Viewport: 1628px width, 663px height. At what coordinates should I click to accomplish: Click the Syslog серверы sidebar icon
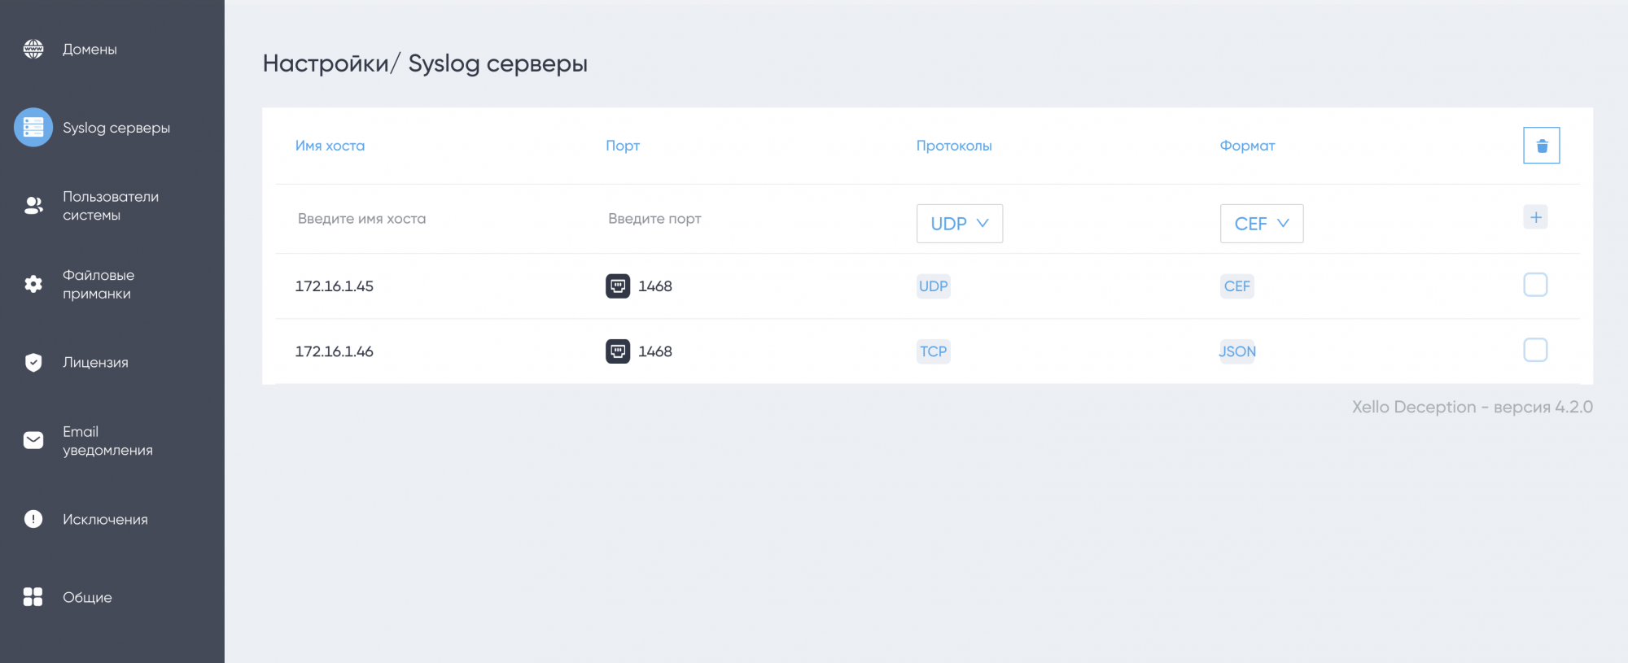pyautogui.click(x=33, y=127)
